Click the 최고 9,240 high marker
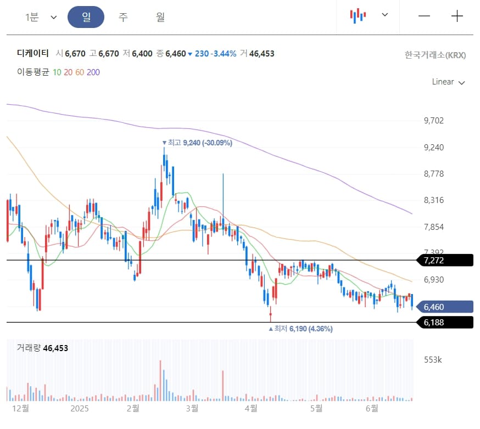The image size is (480, 429). [x=197, y=143]
